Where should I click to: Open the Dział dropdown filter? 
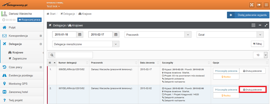(x=230, y=34)
